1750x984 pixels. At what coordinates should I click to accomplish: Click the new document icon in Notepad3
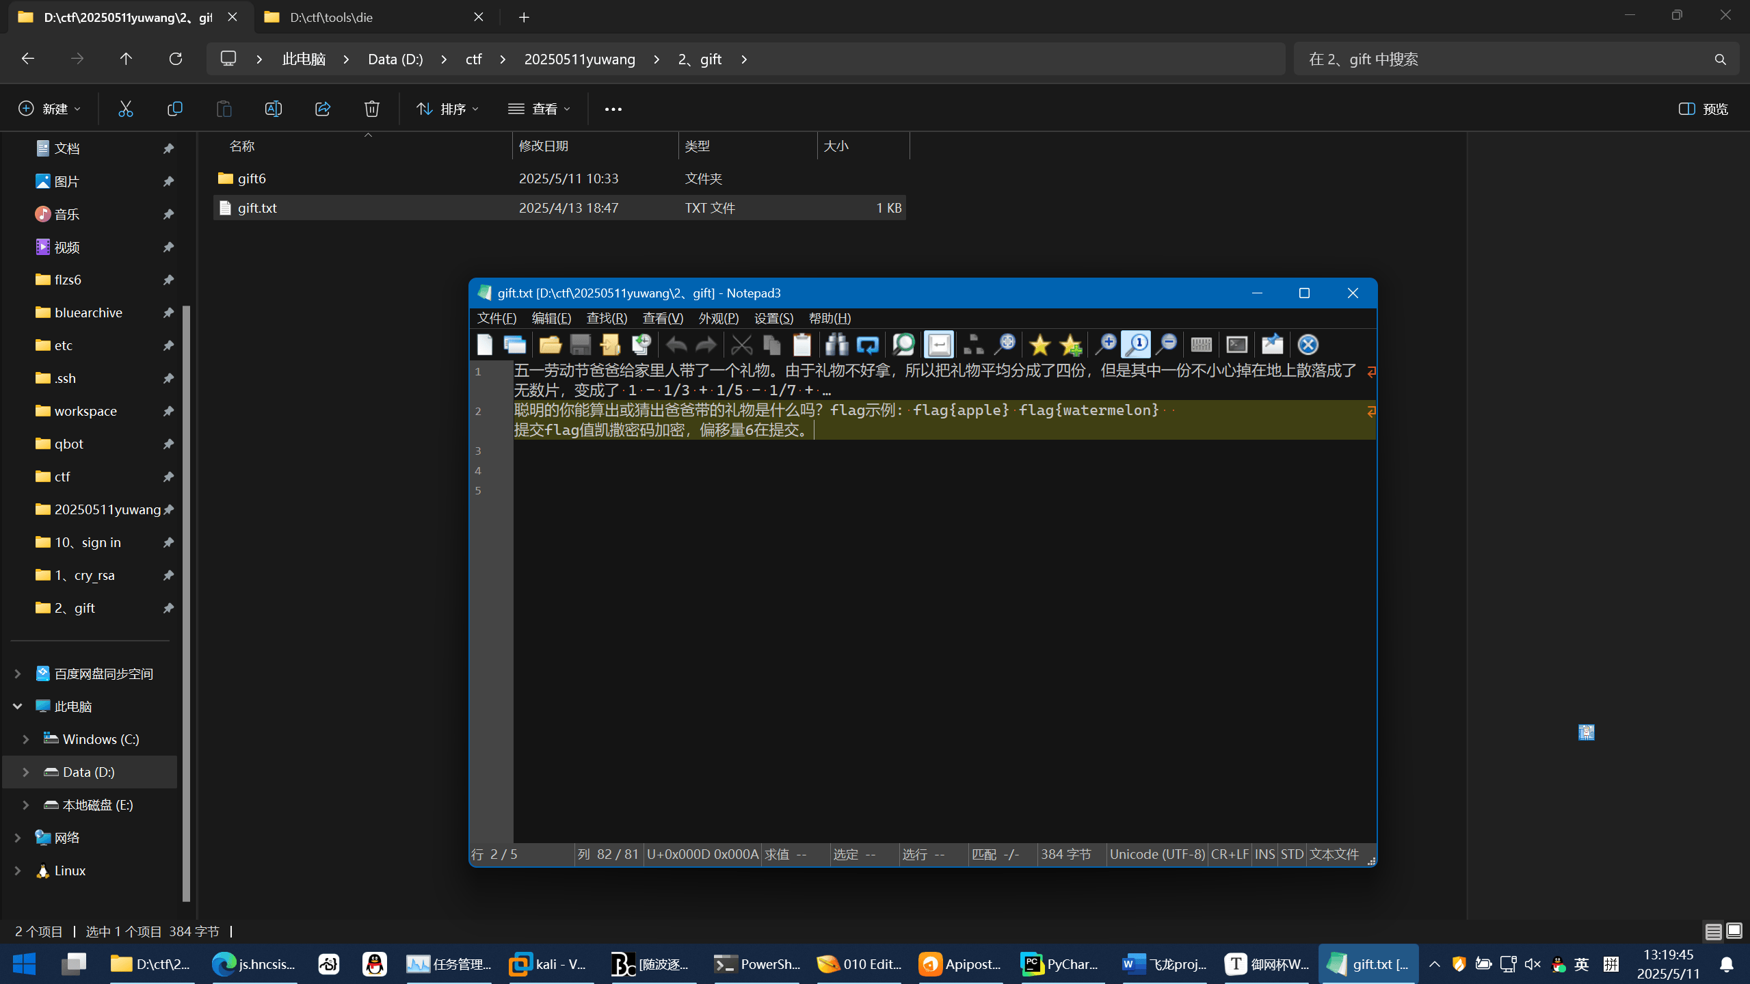point(485,345)
